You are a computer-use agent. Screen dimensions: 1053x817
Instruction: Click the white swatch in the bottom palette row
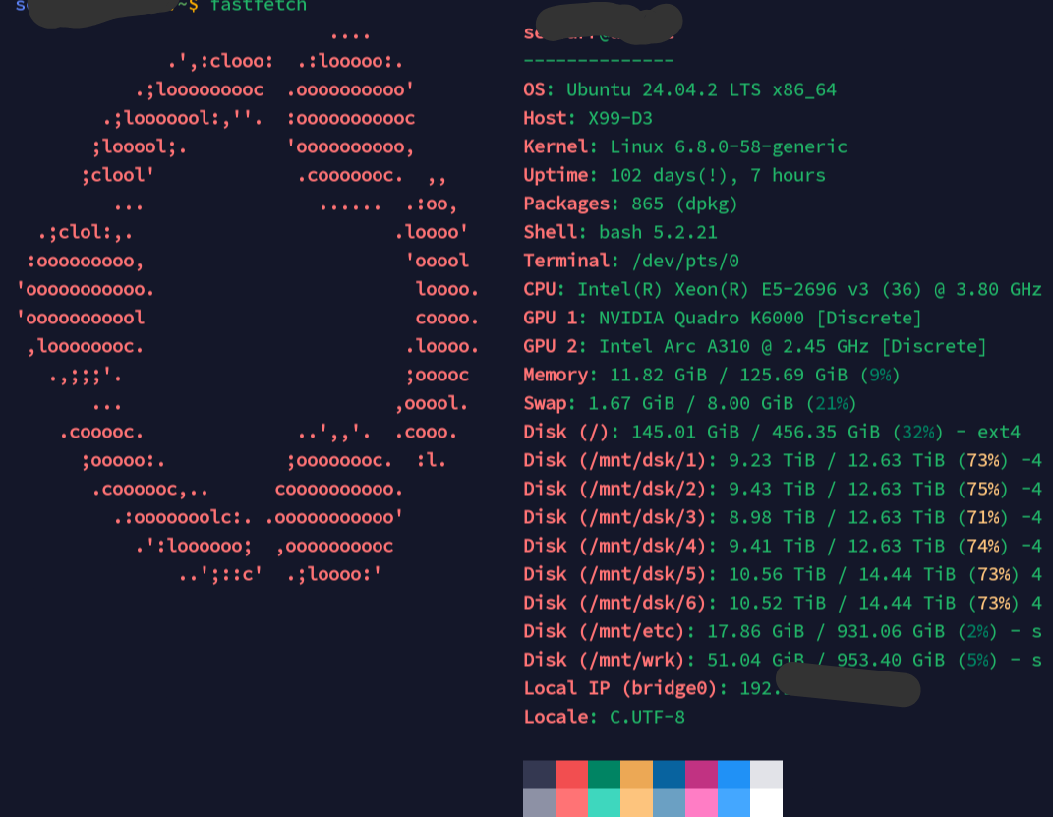(766, 803)
